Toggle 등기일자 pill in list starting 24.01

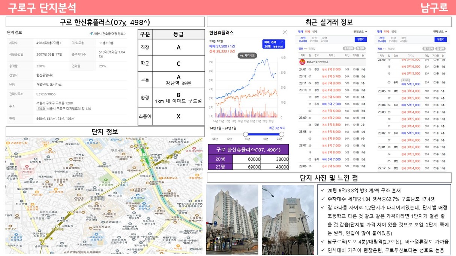(x=349, y=48)
